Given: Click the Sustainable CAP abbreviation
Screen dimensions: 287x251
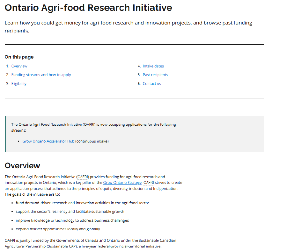Looking at the screenshot, I should [62, 246].
